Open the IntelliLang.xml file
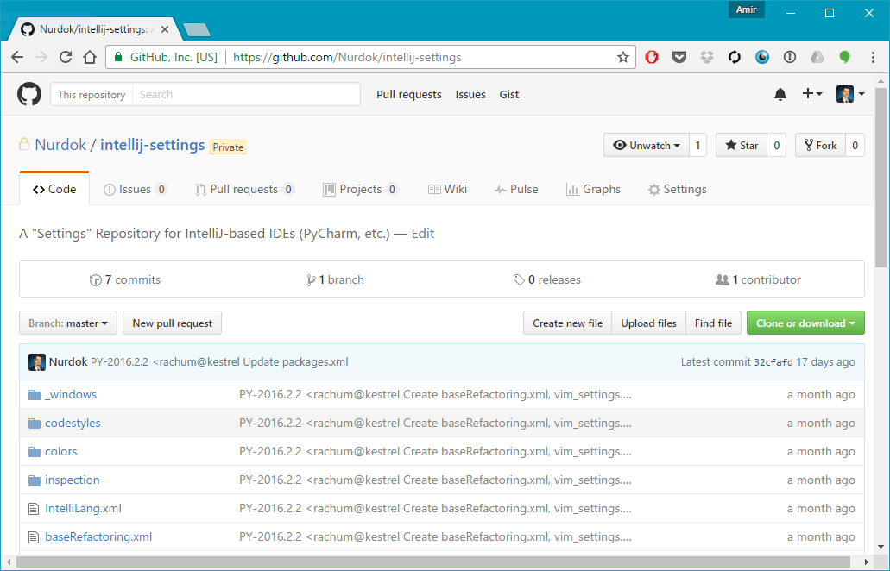The height and width of the screenshot is (571, 890). (83, 508)
